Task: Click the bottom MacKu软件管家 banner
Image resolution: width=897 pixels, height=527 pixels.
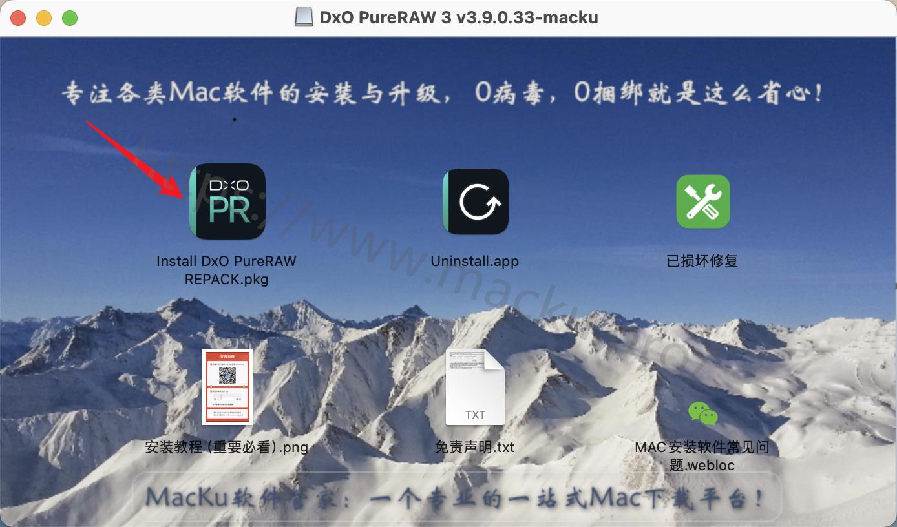Action: click(456, 498)
